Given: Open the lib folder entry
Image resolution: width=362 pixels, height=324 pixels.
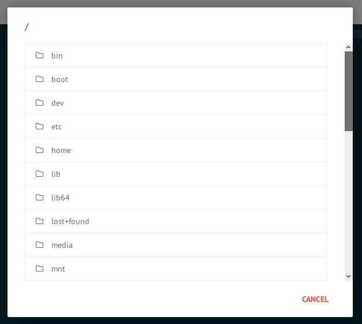Looking at the screenshot, I should click(x=56, y=174).
